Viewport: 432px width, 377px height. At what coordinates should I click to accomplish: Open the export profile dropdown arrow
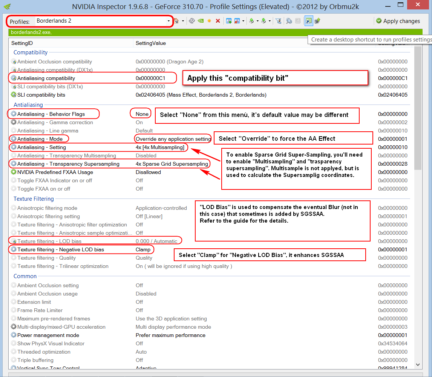pos(257,21)
